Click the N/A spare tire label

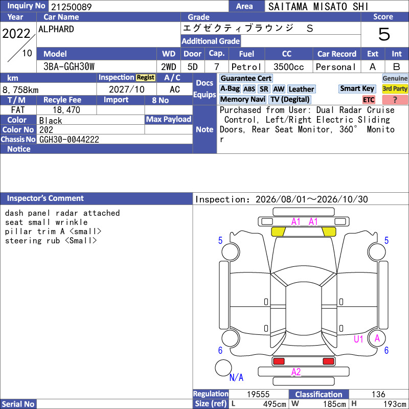pyautogui.click(x=236, y=377)
